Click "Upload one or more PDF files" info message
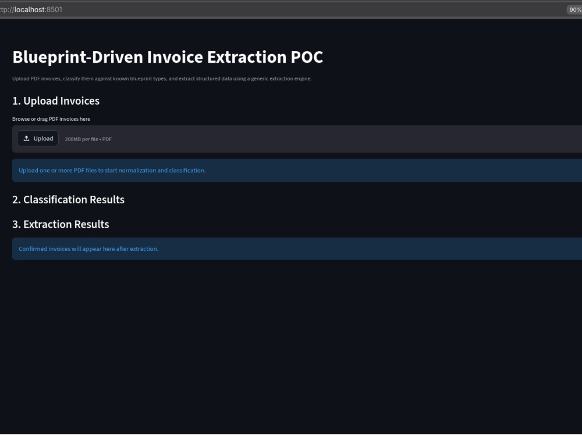This screenshot has height=435, width=582. (x=297, y=170)
